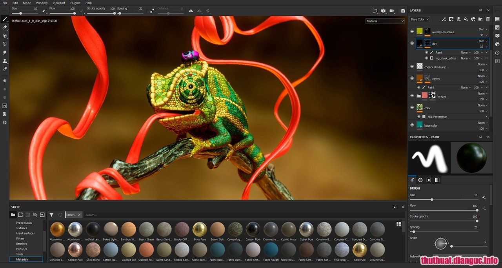Hide the tongue folder
This screenshot has height=268, width=502.
412,96
